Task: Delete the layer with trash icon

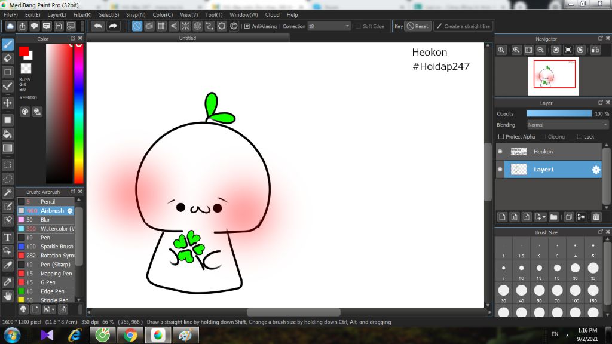Action: click(596, 217)
